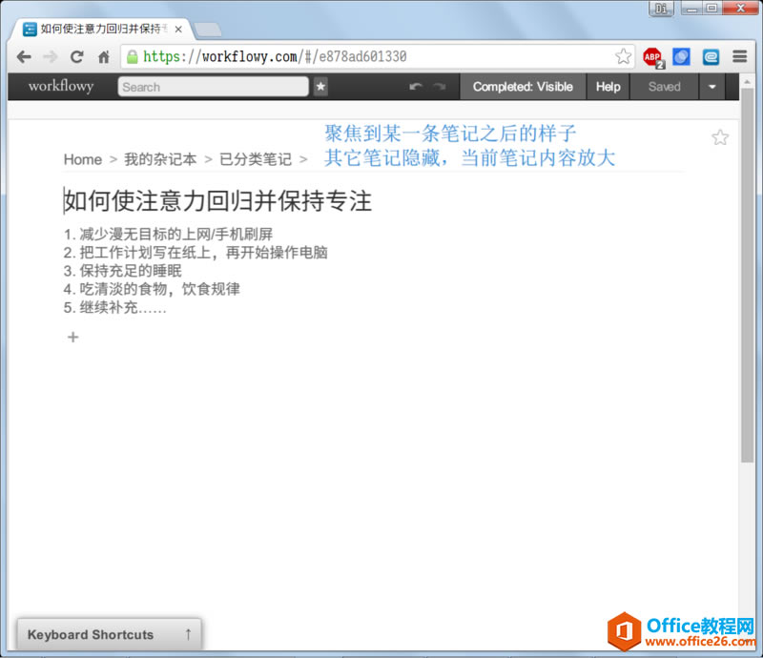Click inside the Search field
The width and height of the screenshot is (763, 658).
[210, 87]
